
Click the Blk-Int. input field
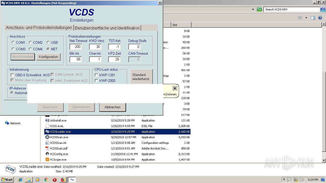click(76, 59)
